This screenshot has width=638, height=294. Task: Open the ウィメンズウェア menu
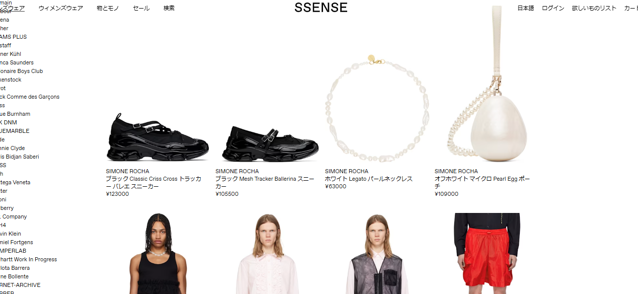click(x=61, y=8)
